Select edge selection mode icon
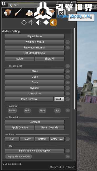97x171 pixels. tap(31, 22)
